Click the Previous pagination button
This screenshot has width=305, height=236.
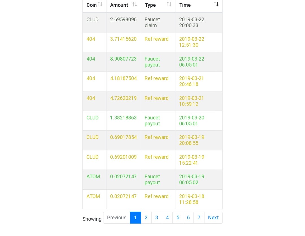point(117,218)
